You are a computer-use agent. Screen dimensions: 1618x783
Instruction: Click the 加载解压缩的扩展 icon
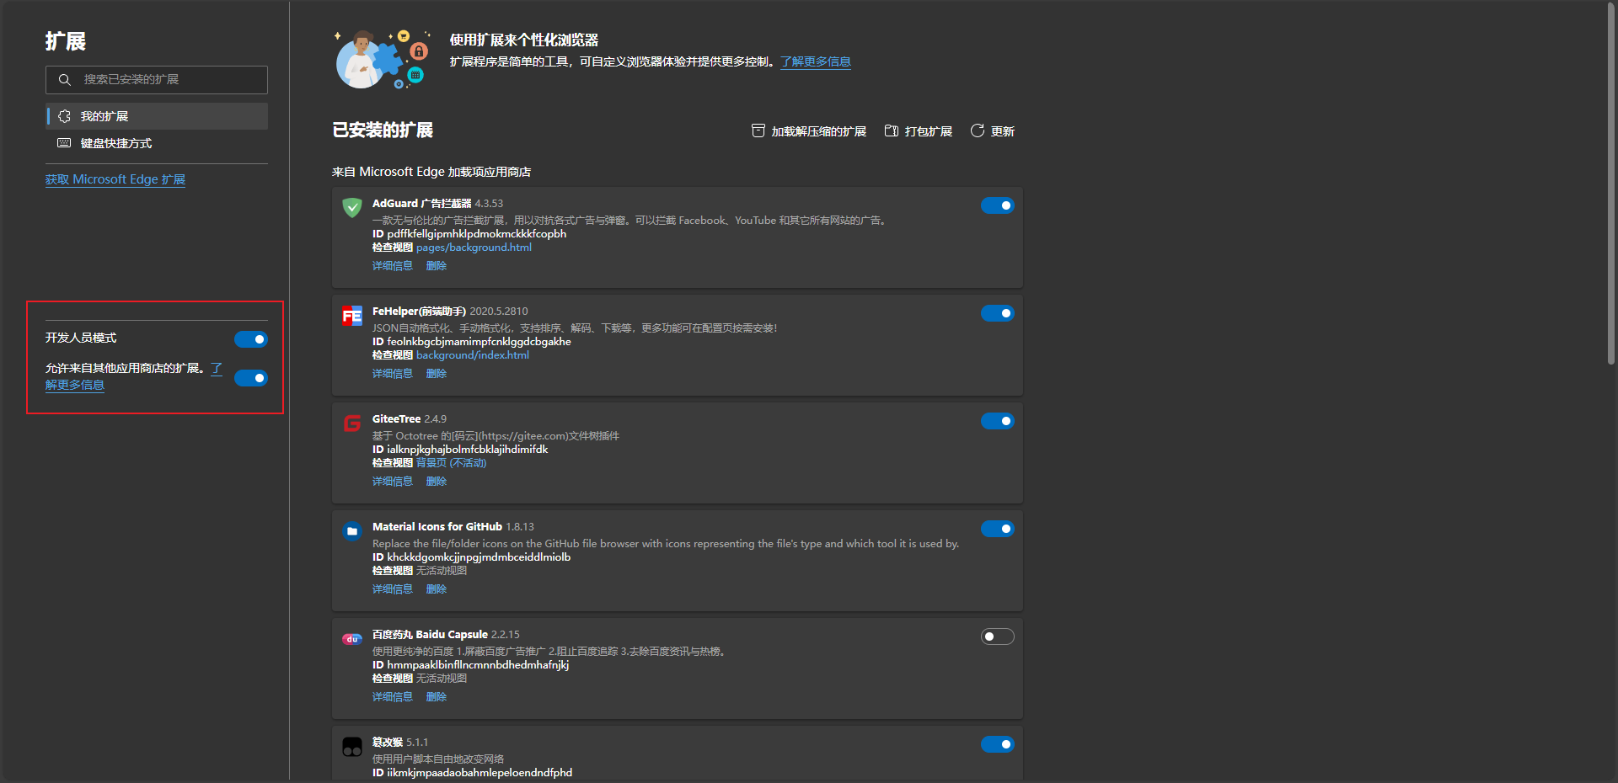pyautogui.click(x=758, y=130)
